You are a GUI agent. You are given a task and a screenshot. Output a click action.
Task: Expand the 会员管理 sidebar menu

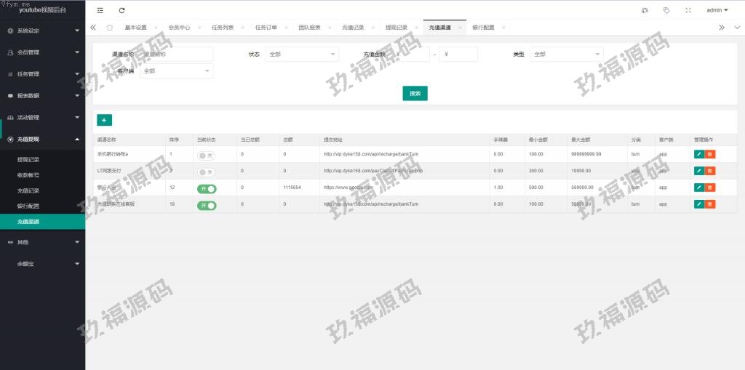tap(42, 52)
